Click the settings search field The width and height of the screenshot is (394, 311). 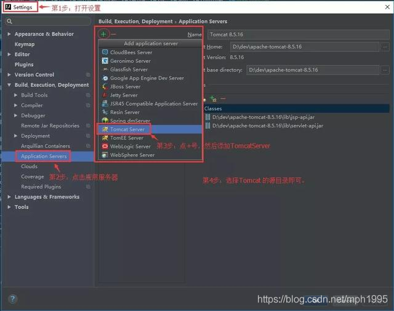click(48, 22)
